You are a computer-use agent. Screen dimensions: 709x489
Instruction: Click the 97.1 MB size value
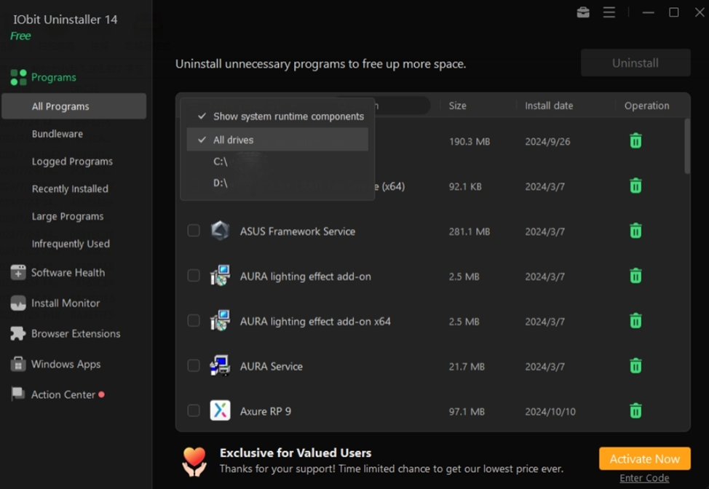click(x=467, y=412)
